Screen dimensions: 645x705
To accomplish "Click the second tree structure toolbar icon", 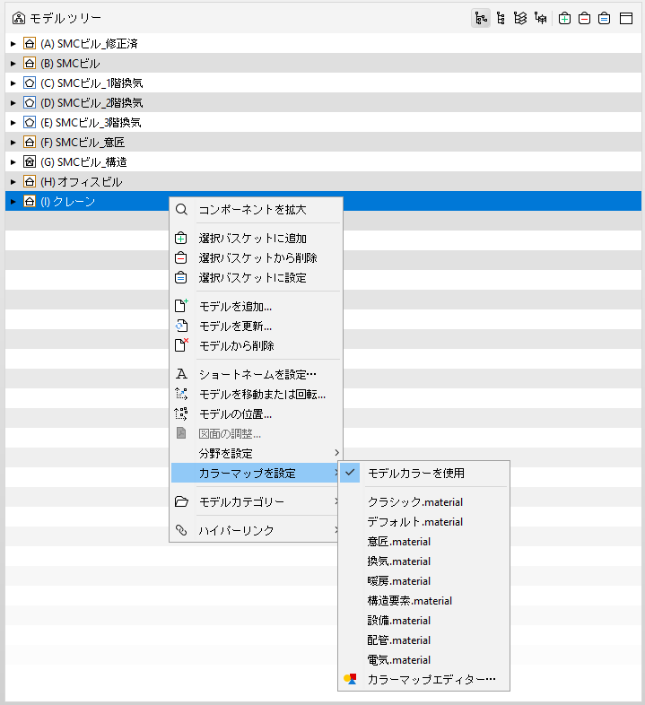I will click(501, 19).
